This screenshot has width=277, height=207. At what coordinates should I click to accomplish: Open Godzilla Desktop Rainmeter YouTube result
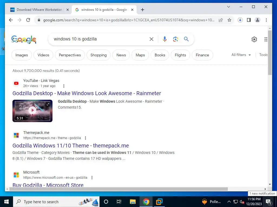[87, 93]
